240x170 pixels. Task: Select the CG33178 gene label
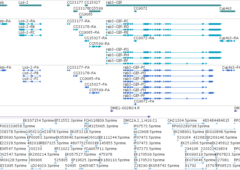pos(81,8)
